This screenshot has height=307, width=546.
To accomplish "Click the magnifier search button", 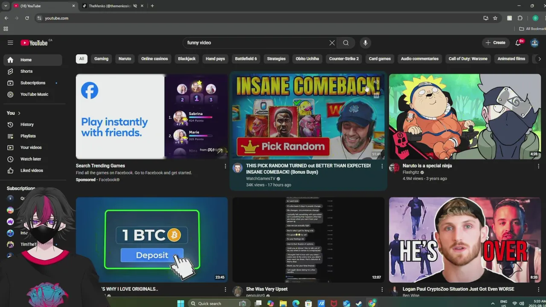I will 346,43.
